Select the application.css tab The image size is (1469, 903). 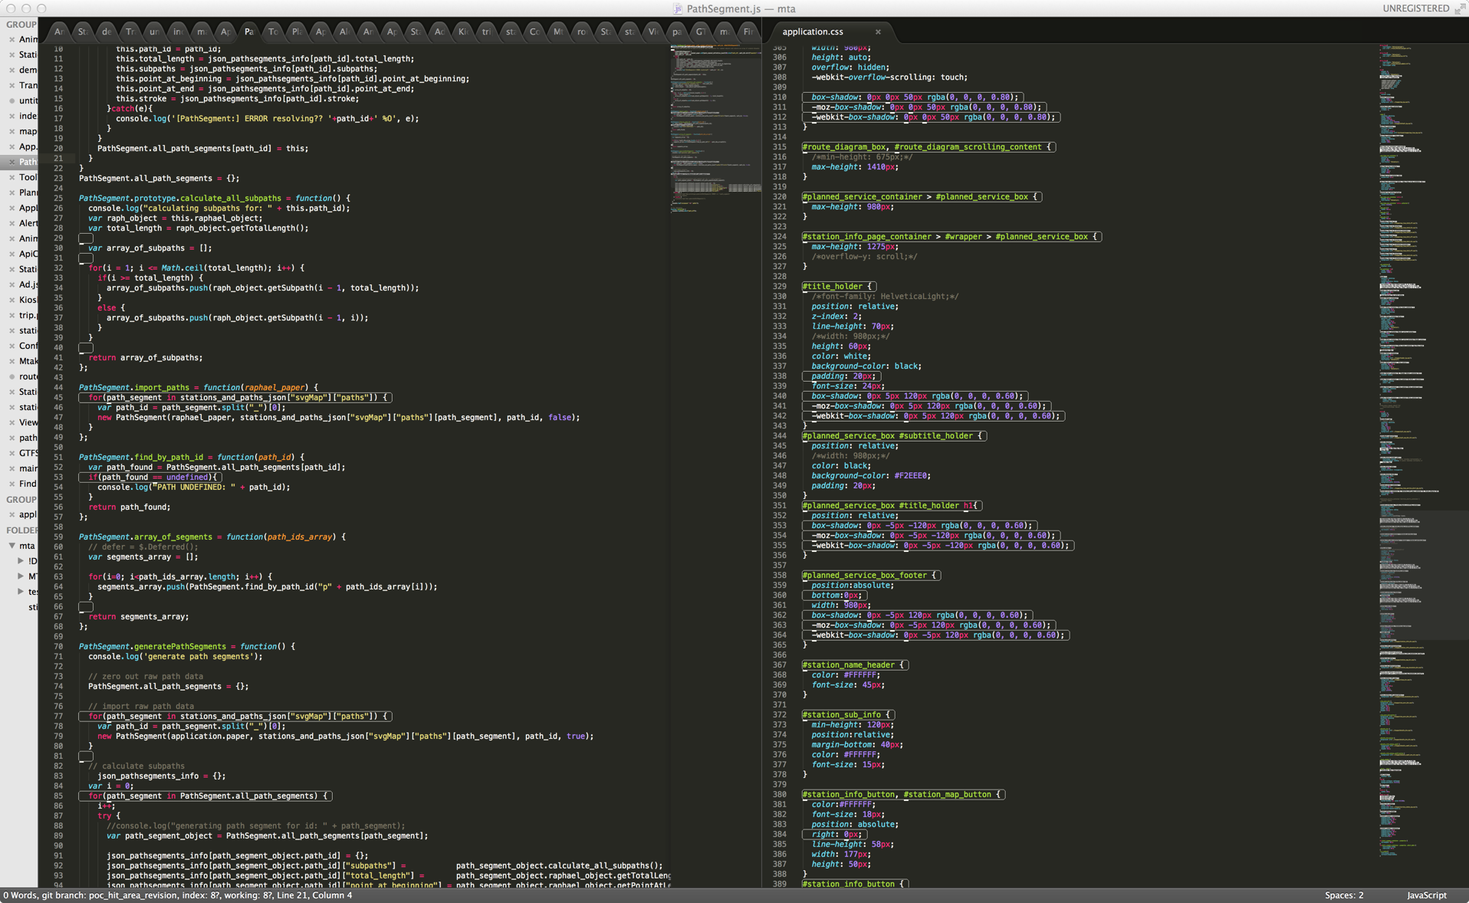813,32
